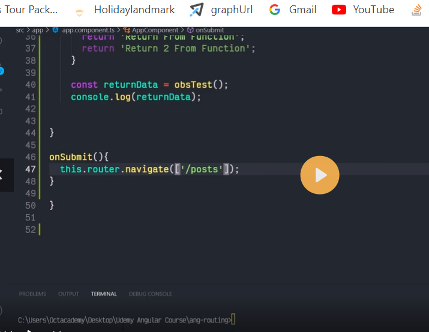Expand the app folder breadcrumb
This screenshot has height=332, width=429.
coord(38,30)
